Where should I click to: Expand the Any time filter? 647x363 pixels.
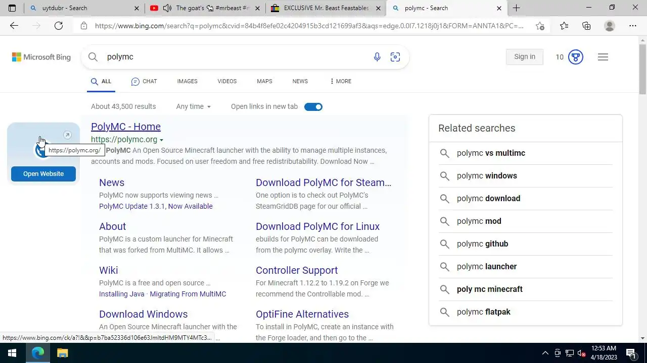pyautogui.click(x=194, y=106)
